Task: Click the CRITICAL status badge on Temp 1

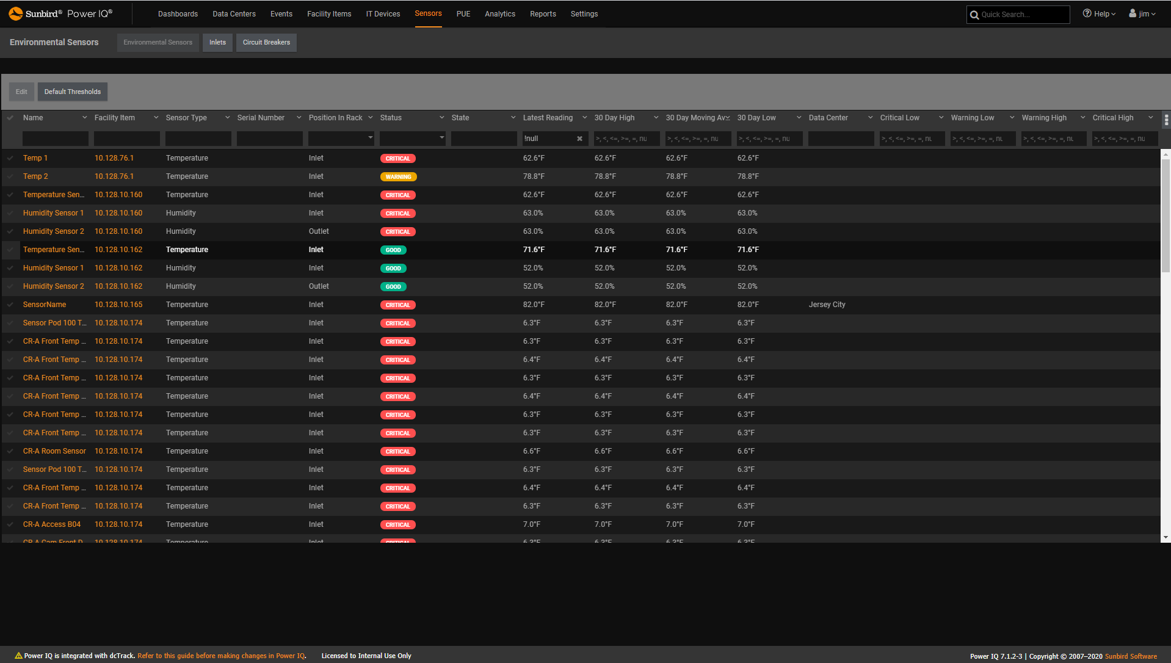Action: 397,158
